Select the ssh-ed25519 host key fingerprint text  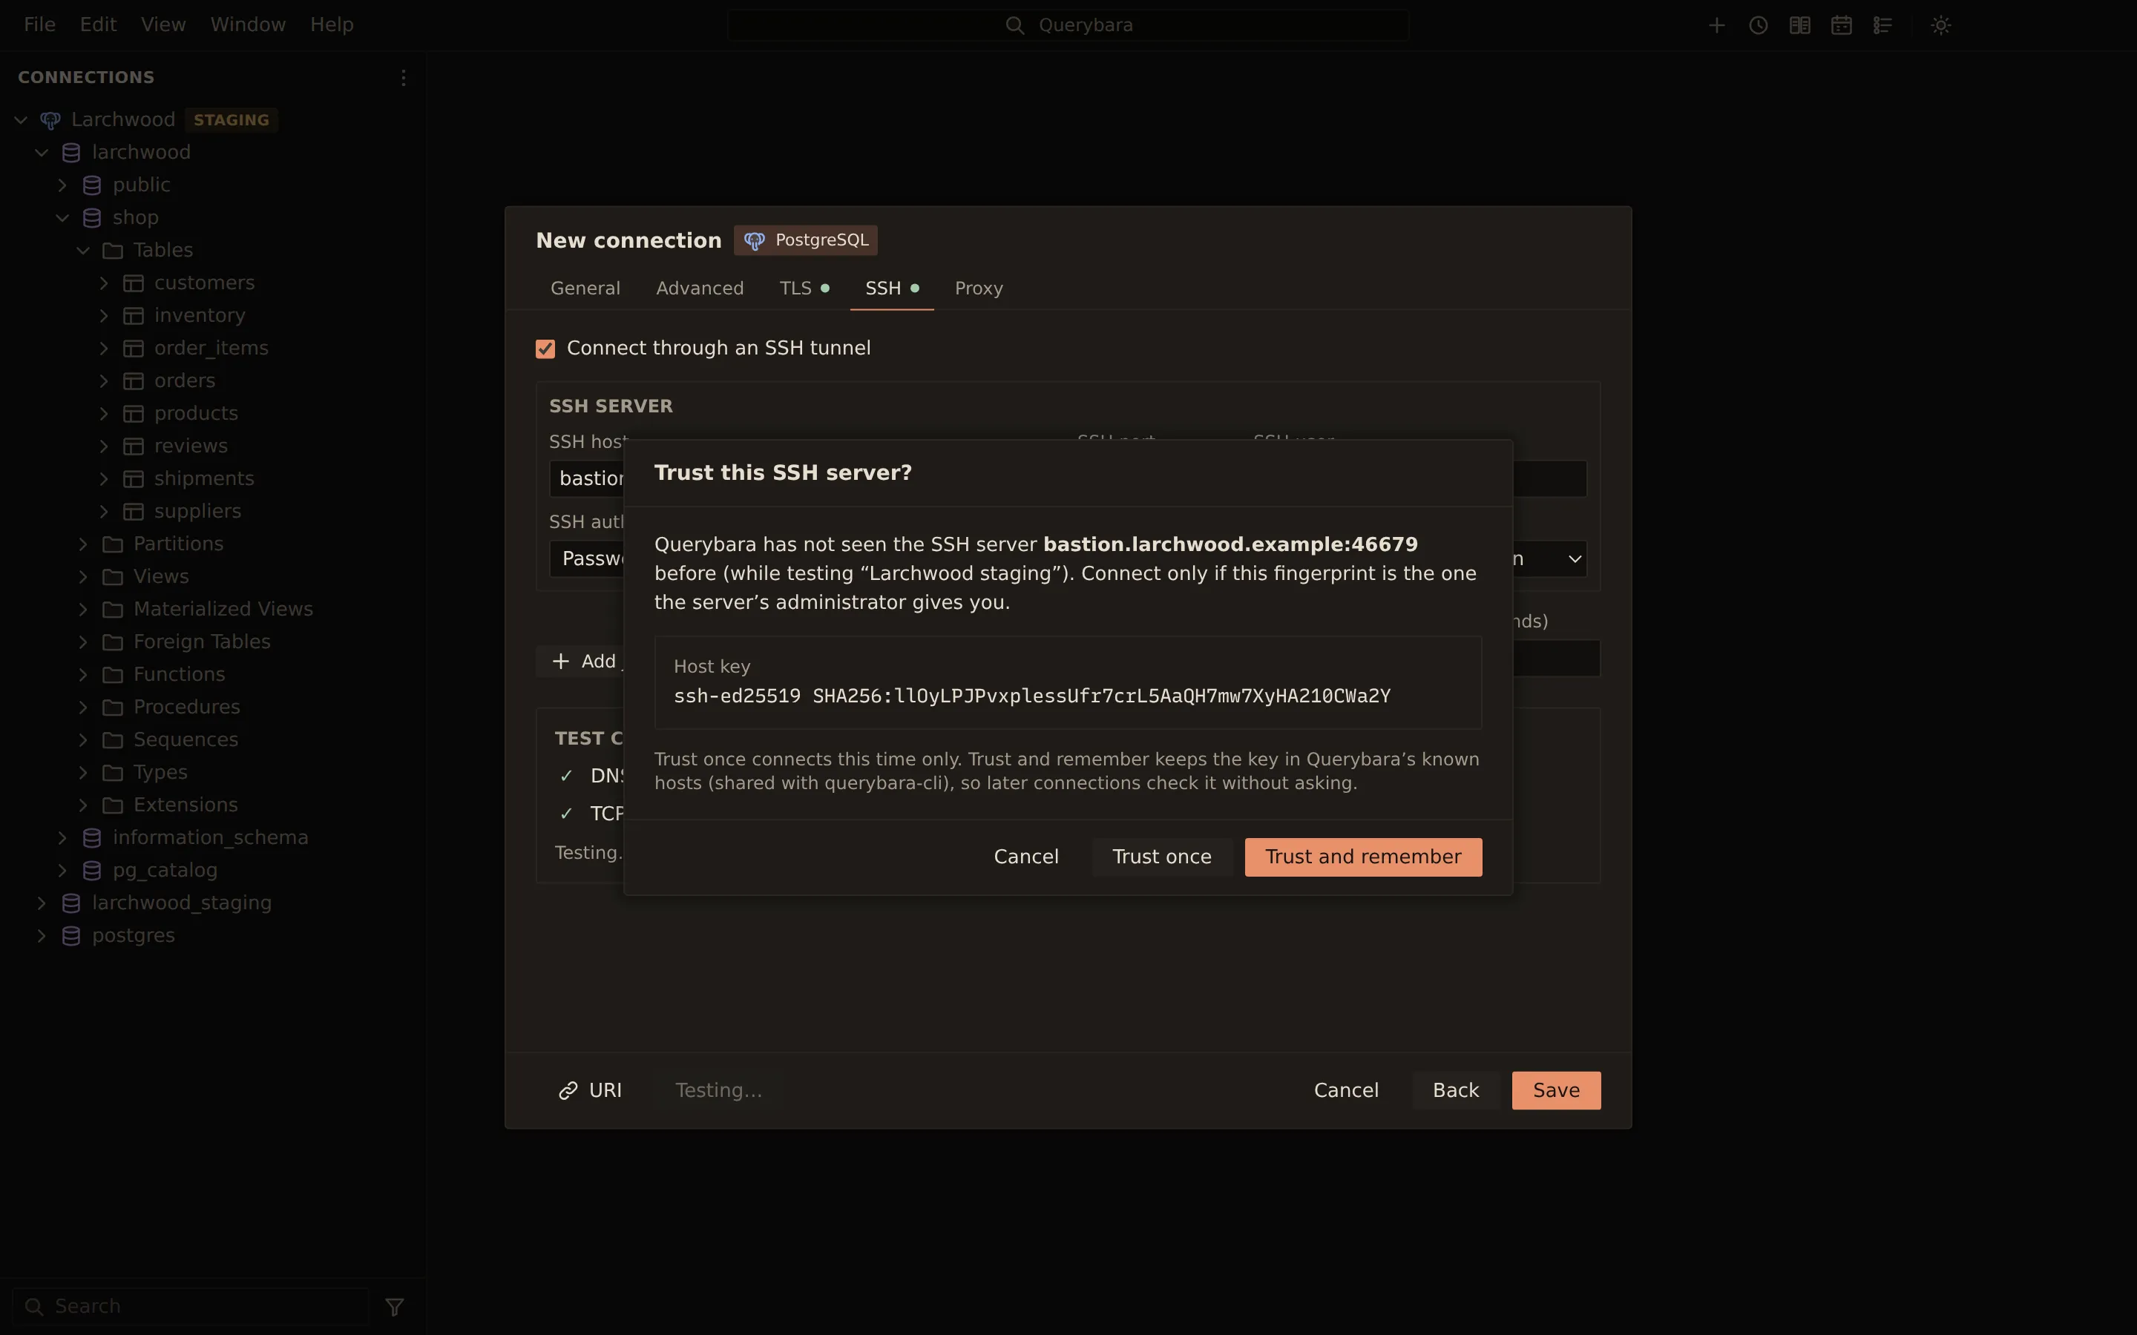[x=1031, y=696]
